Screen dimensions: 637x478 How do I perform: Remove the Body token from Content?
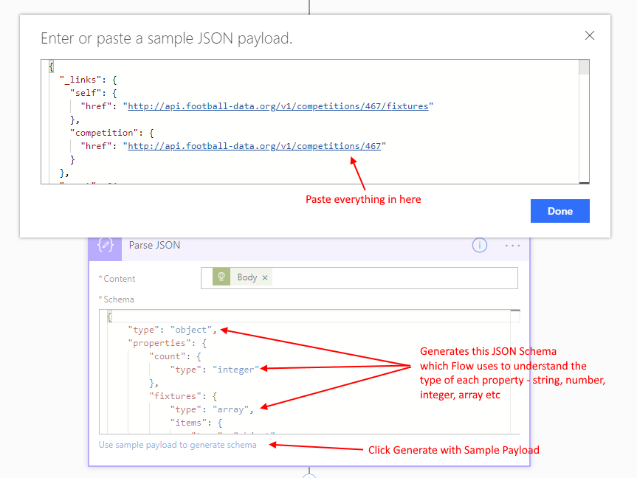click(265, 277)
